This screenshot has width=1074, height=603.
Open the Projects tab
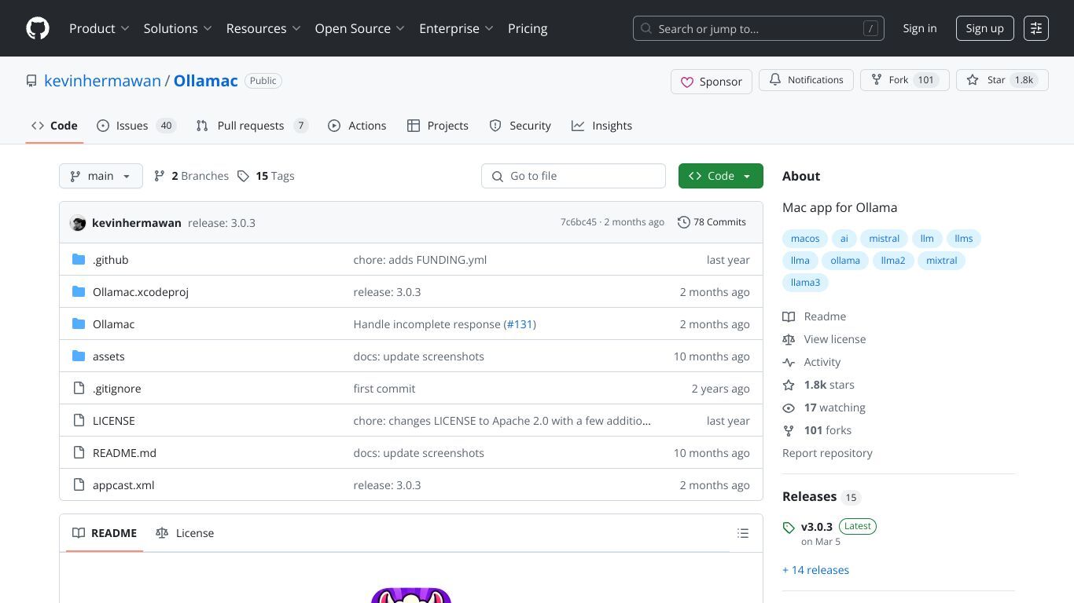pos(438,126)
